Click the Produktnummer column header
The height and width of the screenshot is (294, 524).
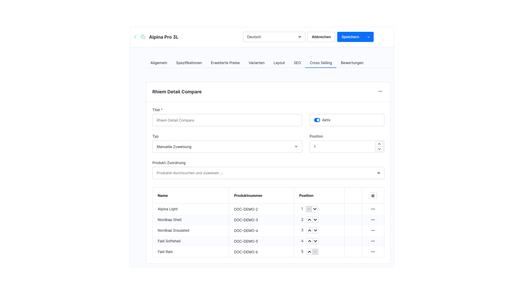coord(261,195)
